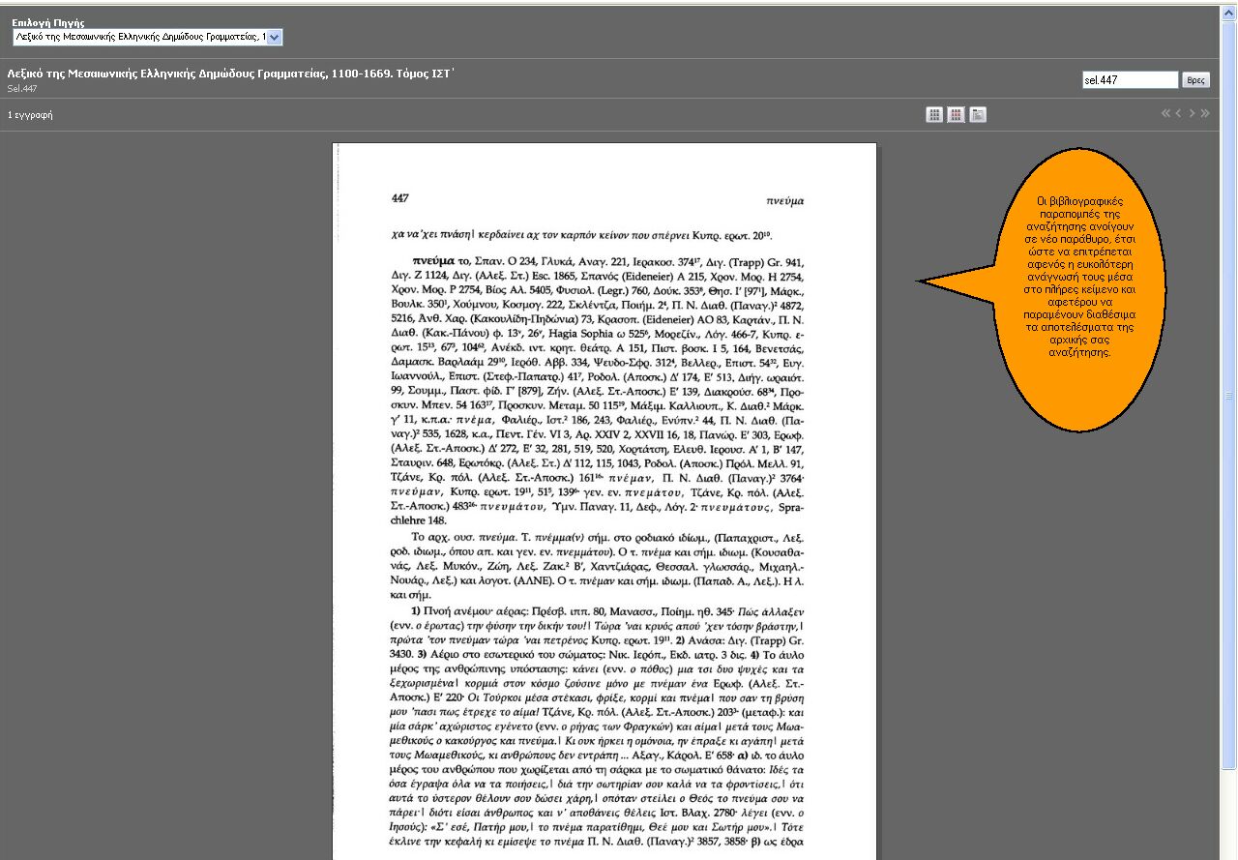This screenshot has width=1238, height=860.
Task: Click the Λεξικό της Μεσαιωνικής dictionary title heading
Action: [x=230, y=74]
